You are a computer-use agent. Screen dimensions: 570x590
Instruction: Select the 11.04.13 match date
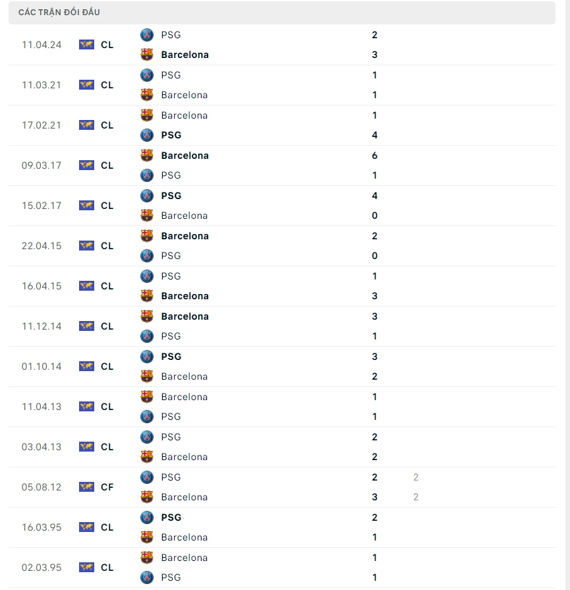[x=42, y=407]
